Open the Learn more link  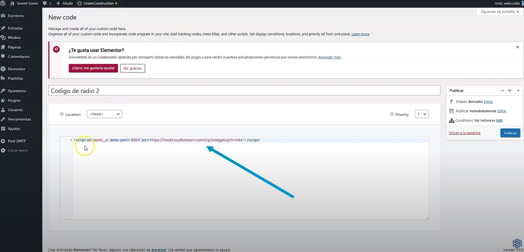tap(360, 34)
